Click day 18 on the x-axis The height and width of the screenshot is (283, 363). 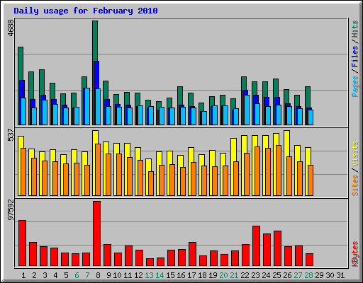[x=202, y=275]
